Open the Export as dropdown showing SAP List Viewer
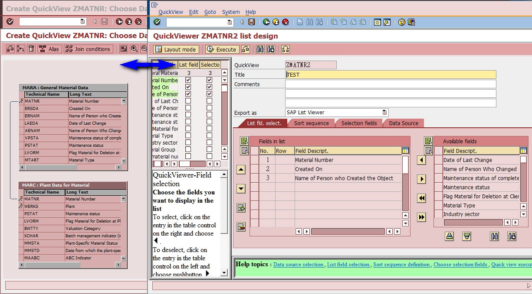 point(384,112)
